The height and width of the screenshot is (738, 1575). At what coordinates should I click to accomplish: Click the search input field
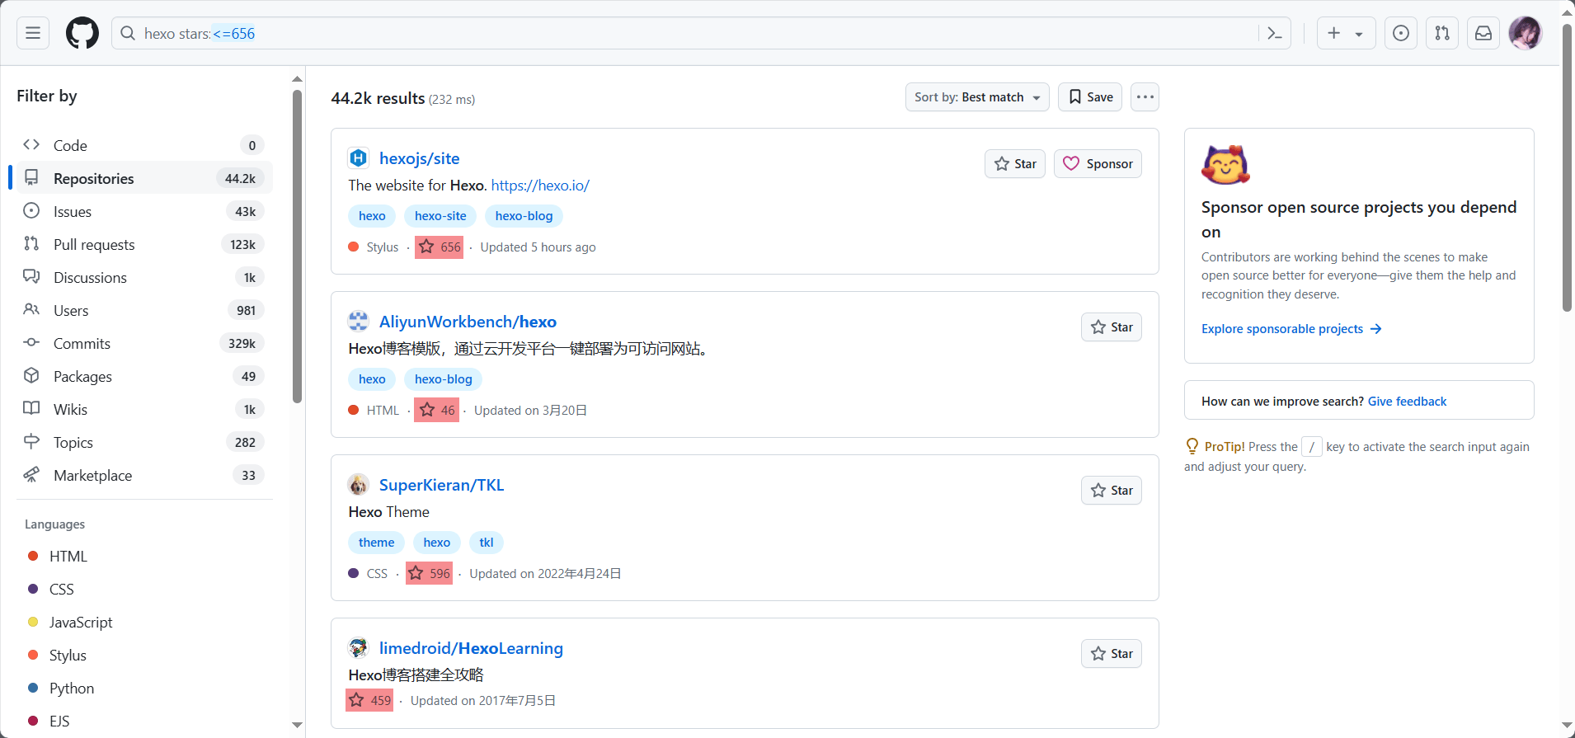(x=693, y=33)
